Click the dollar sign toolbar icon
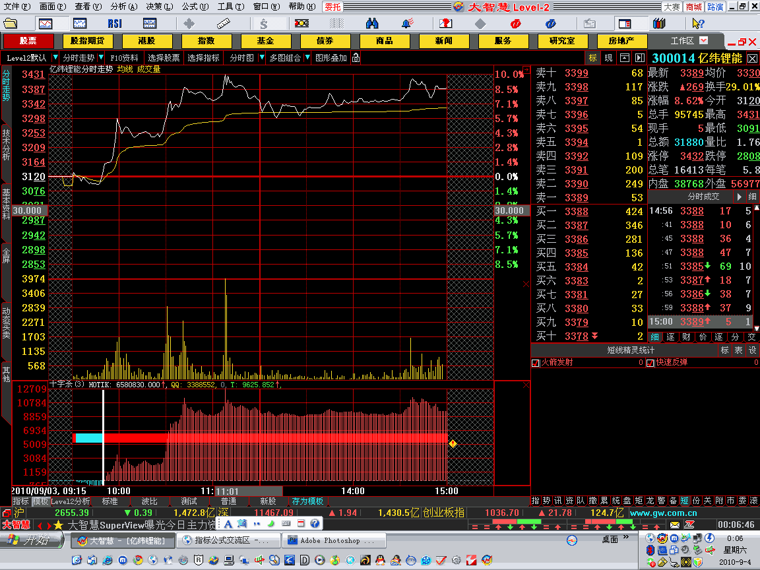The image size is (760, 570). (264, 23)
